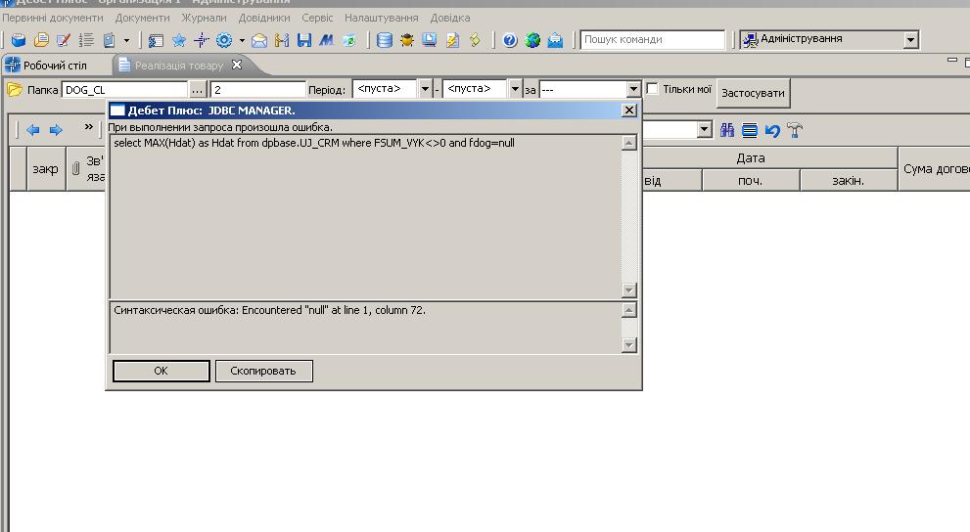Click the two people connection icon
The height and width of the screenshot is (532, 970).
pyautogui.click(x=282, y=41)
